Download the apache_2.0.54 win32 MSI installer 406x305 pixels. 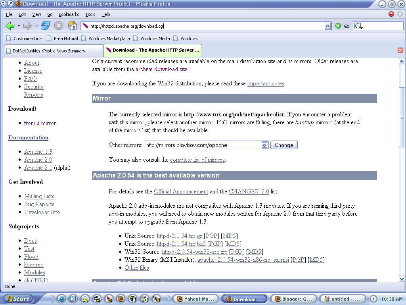pos(243,260)
